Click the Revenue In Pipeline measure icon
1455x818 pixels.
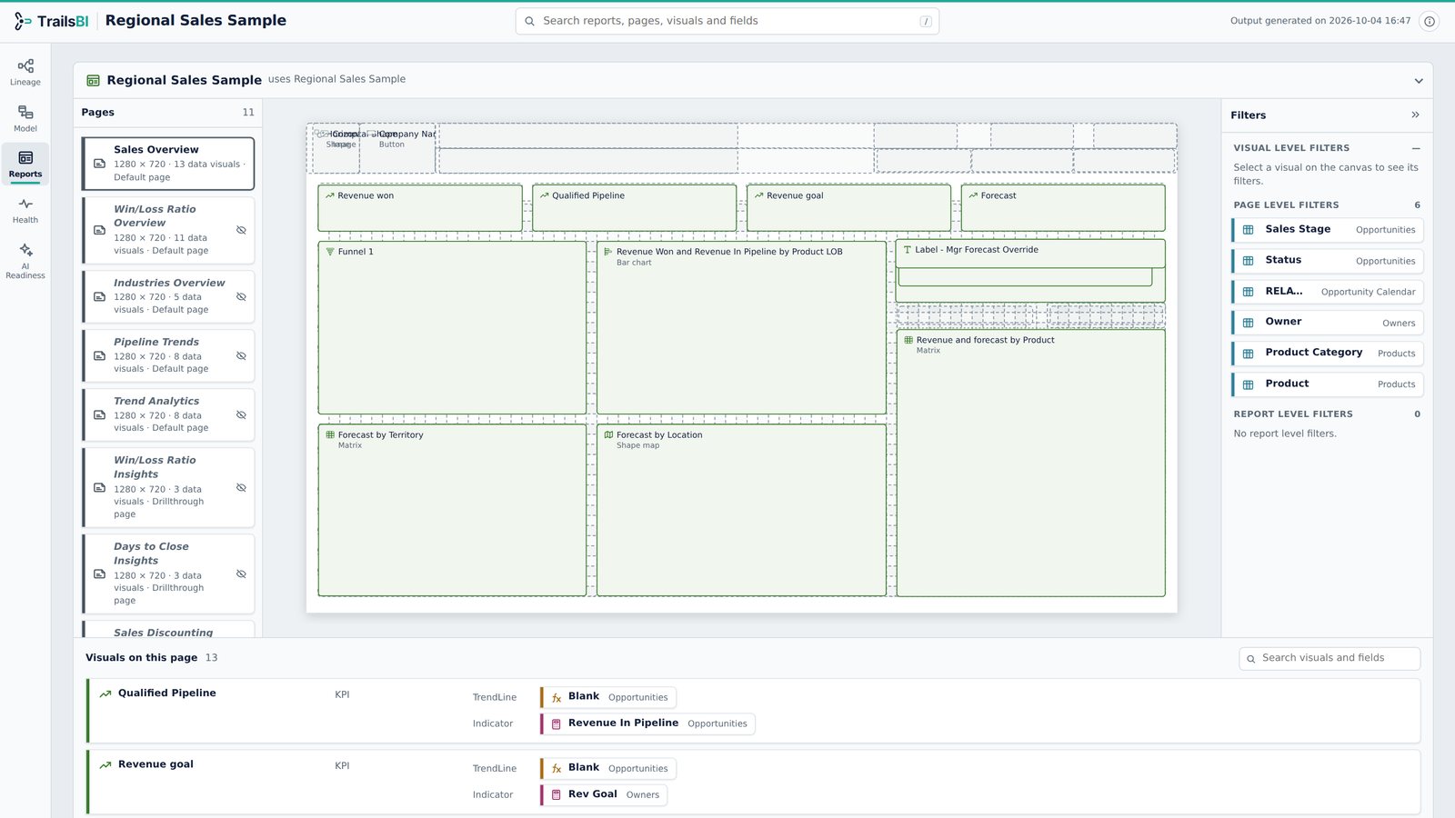pos(557,723)
